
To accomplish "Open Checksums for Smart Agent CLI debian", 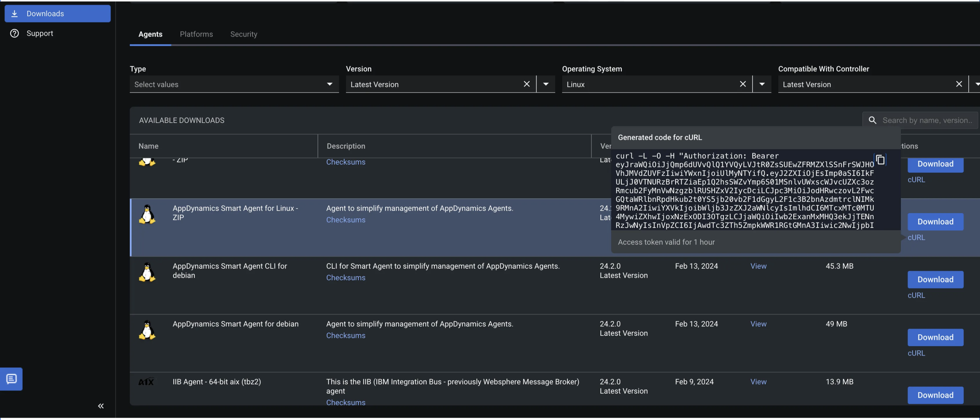I will [x=345, y=278].
